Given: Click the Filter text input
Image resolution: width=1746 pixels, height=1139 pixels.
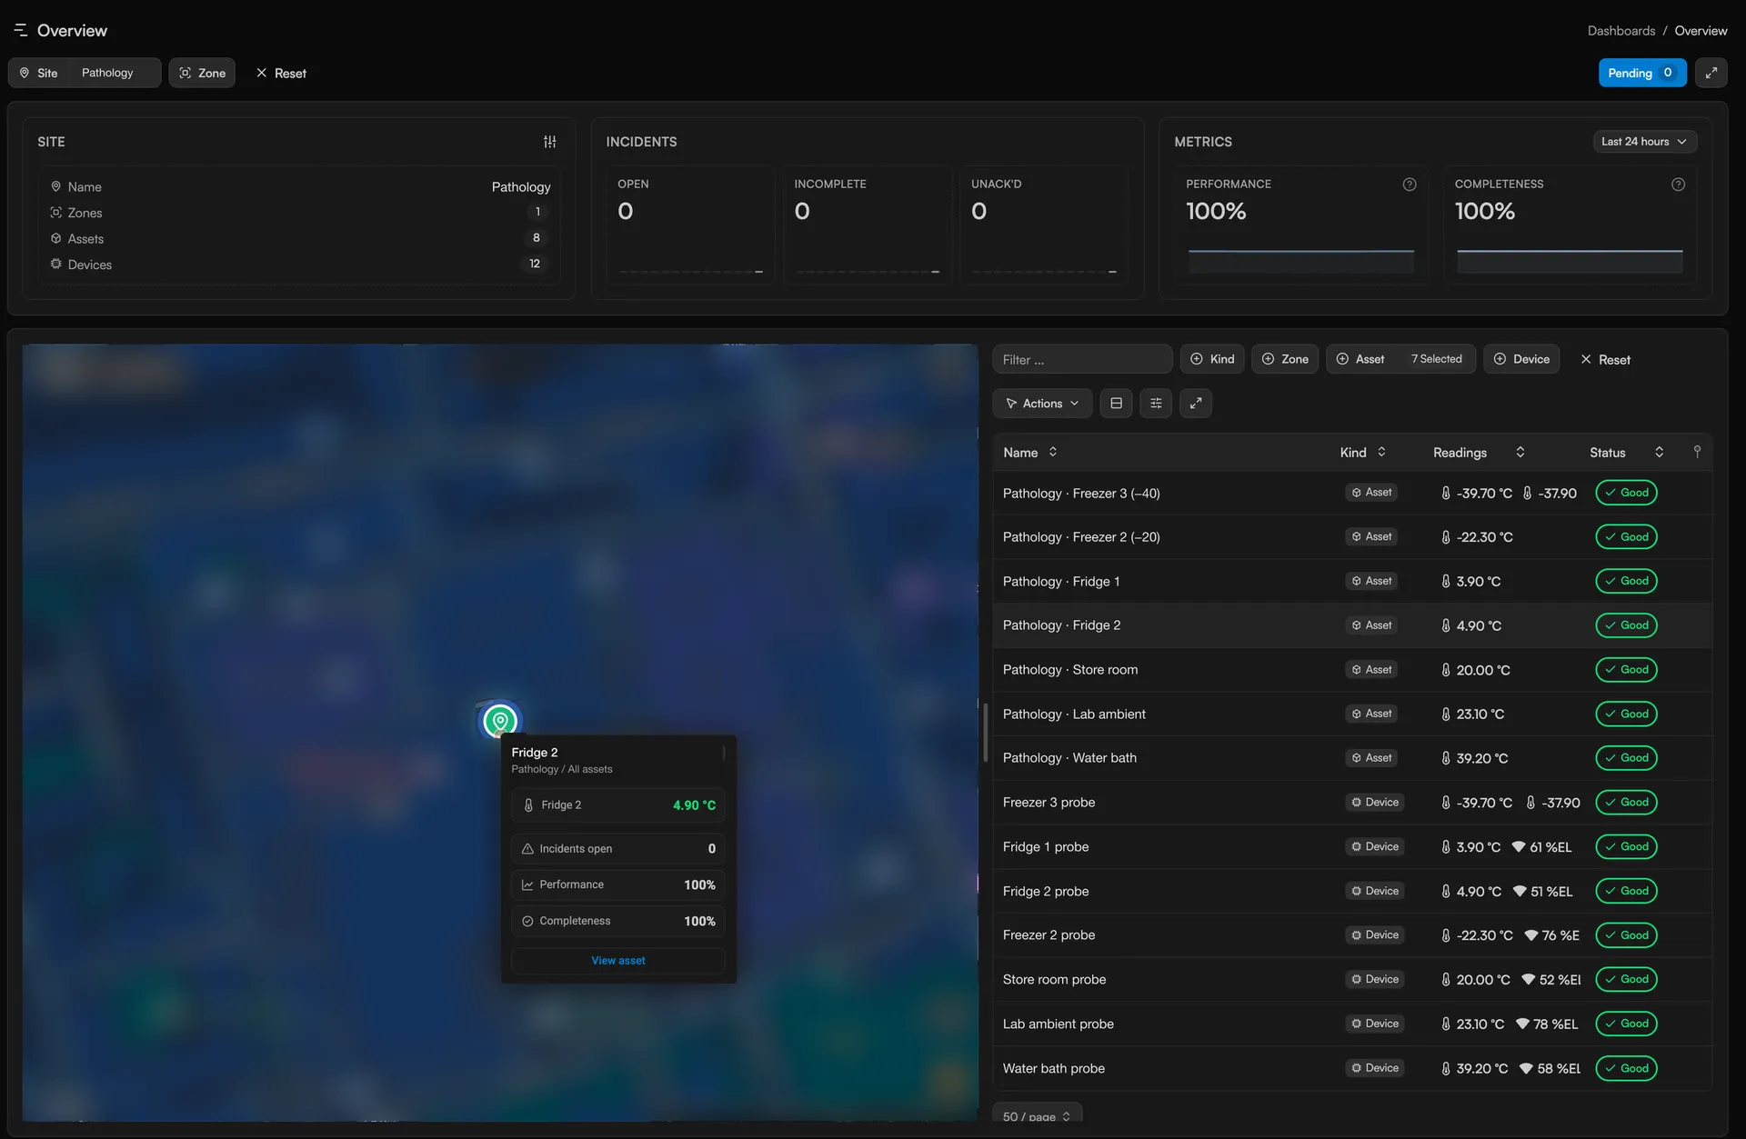Looking at the screenshot, I should pyautogui.click(x=1082, y=359).
